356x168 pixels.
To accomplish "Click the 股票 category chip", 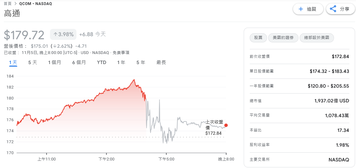I will [258, 38].
